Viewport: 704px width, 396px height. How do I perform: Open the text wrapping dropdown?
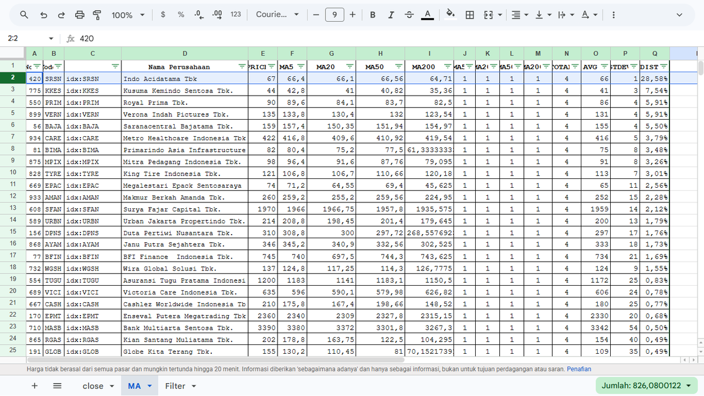pyautogui.click(x=566, y=15)
